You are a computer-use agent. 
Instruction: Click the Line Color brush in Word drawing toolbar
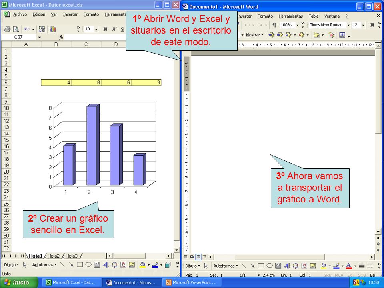tap(336, 266)
